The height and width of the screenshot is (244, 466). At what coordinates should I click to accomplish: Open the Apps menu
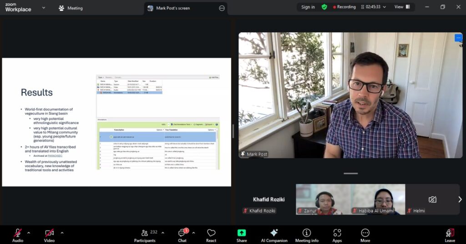[337, 234]
